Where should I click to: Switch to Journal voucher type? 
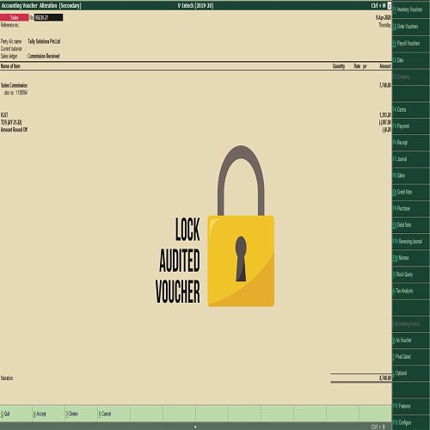[411, 159]
